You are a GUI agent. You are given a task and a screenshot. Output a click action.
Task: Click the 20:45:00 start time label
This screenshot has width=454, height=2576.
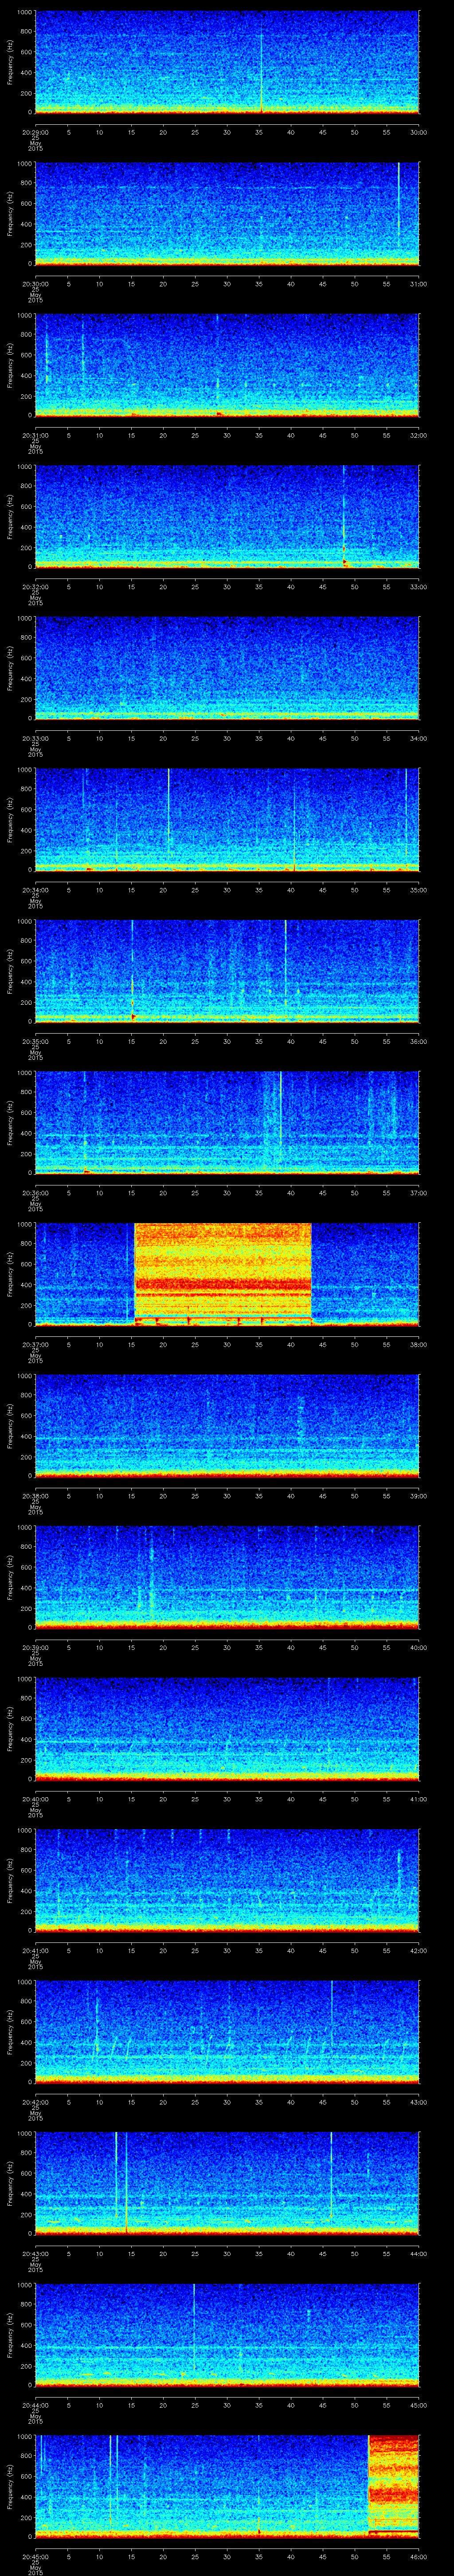coord(35,2556)
